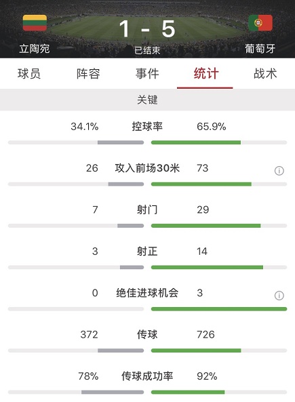This screenshot has width=295, height=402.
Task: Go to the 战术 tab
Action: (x=265, y=74)
